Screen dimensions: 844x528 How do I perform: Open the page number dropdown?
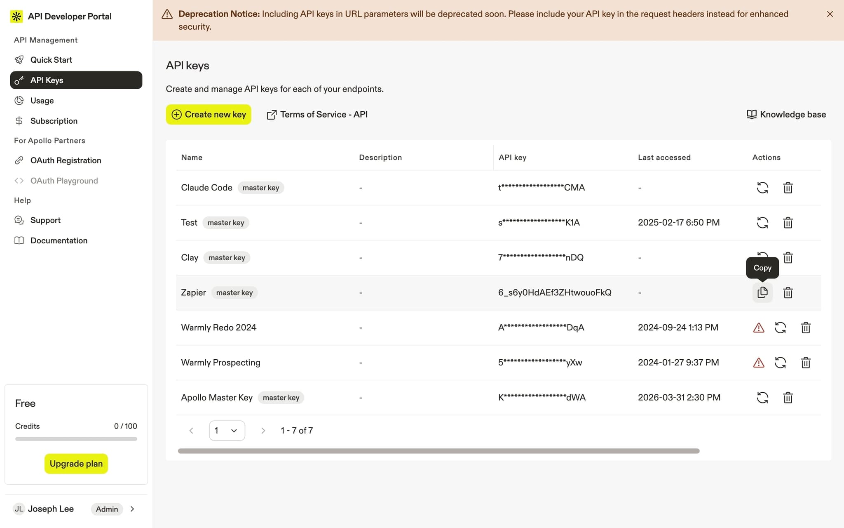(227, 430)
